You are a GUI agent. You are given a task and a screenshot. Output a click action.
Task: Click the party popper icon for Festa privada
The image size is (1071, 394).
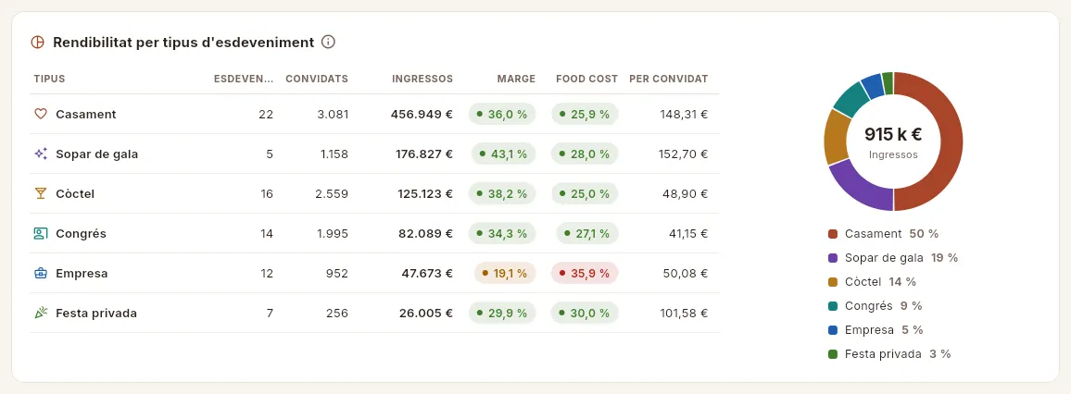[x=40, y=313]
